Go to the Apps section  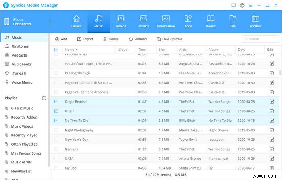(188, 21)
